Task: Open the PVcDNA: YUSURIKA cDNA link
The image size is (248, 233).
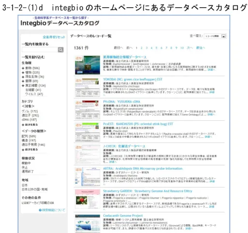Action: click(121, 102)
